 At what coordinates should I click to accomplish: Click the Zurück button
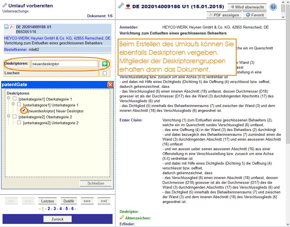tap(58, 219)
